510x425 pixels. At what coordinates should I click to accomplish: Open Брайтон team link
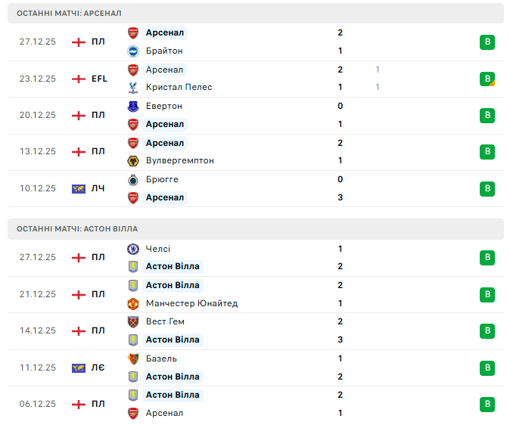tap(164, 51)
